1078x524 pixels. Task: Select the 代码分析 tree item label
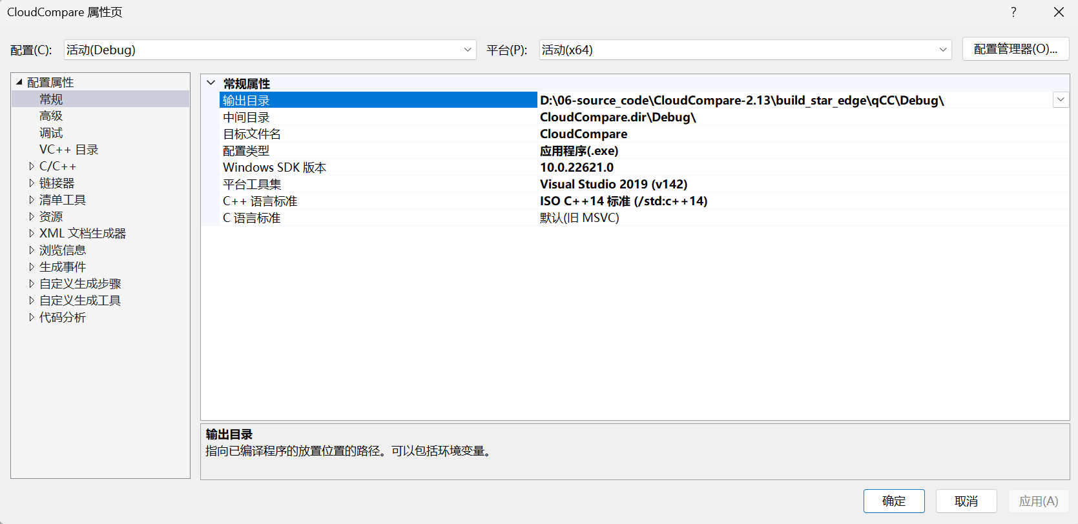pyautogui.click(x=63, y=317)
